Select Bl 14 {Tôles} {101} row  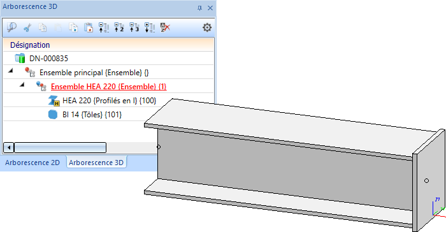pos(92,115)
